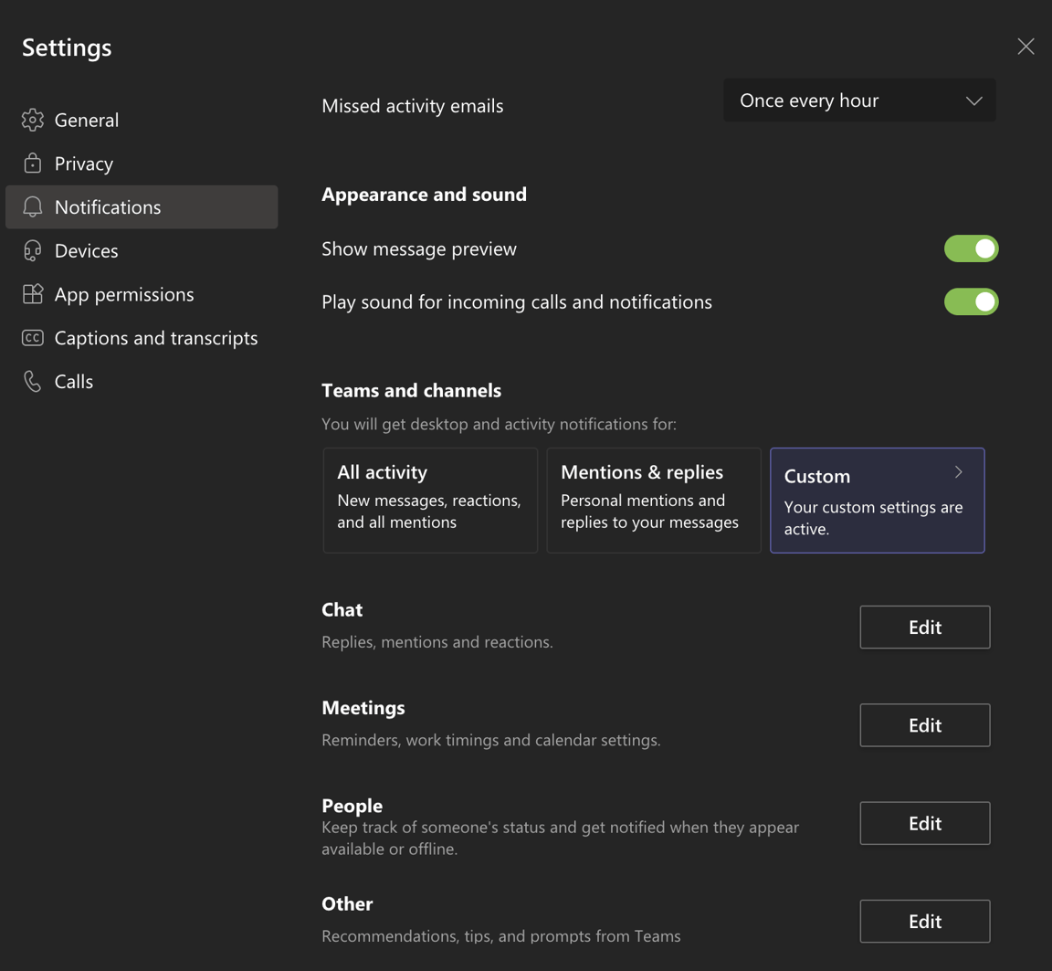Turn off sound for incoming calls and notifications
Viewport: 1052px width, 971px height.
[x=971, y=301]
